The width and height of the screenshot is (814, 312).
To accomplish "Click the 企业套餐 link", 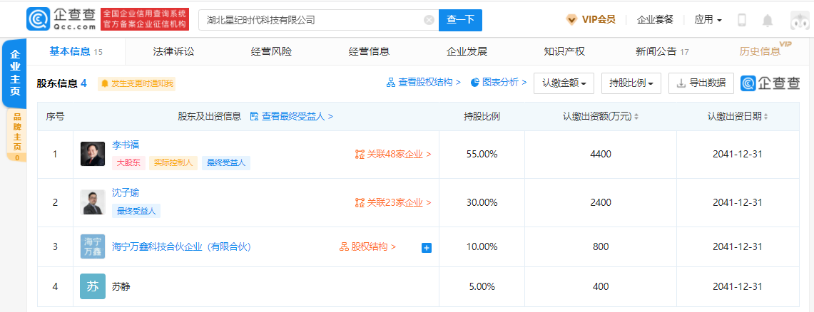I will 655,20.
